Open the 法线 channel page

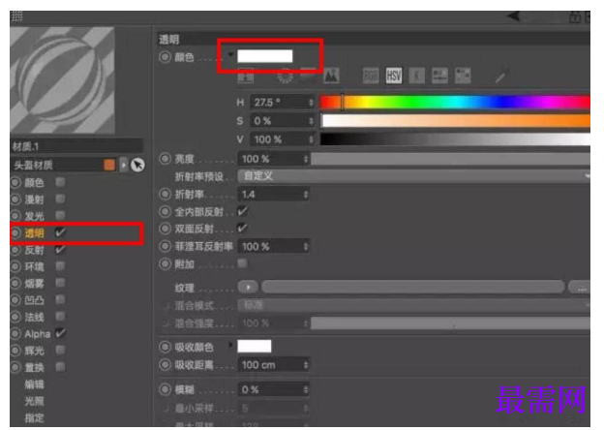pos(34,317)
